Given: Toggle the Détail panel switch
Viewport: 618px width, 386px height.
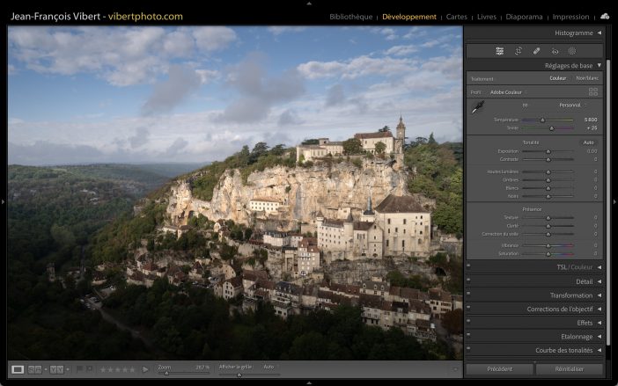Looking at the screenshot, I should coord(468,281).
